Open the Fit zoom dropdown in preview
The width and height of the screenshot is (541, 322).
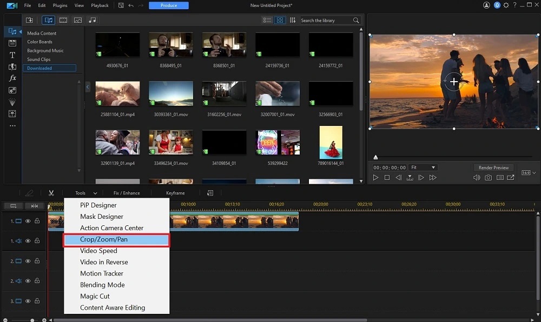(423, 167)
